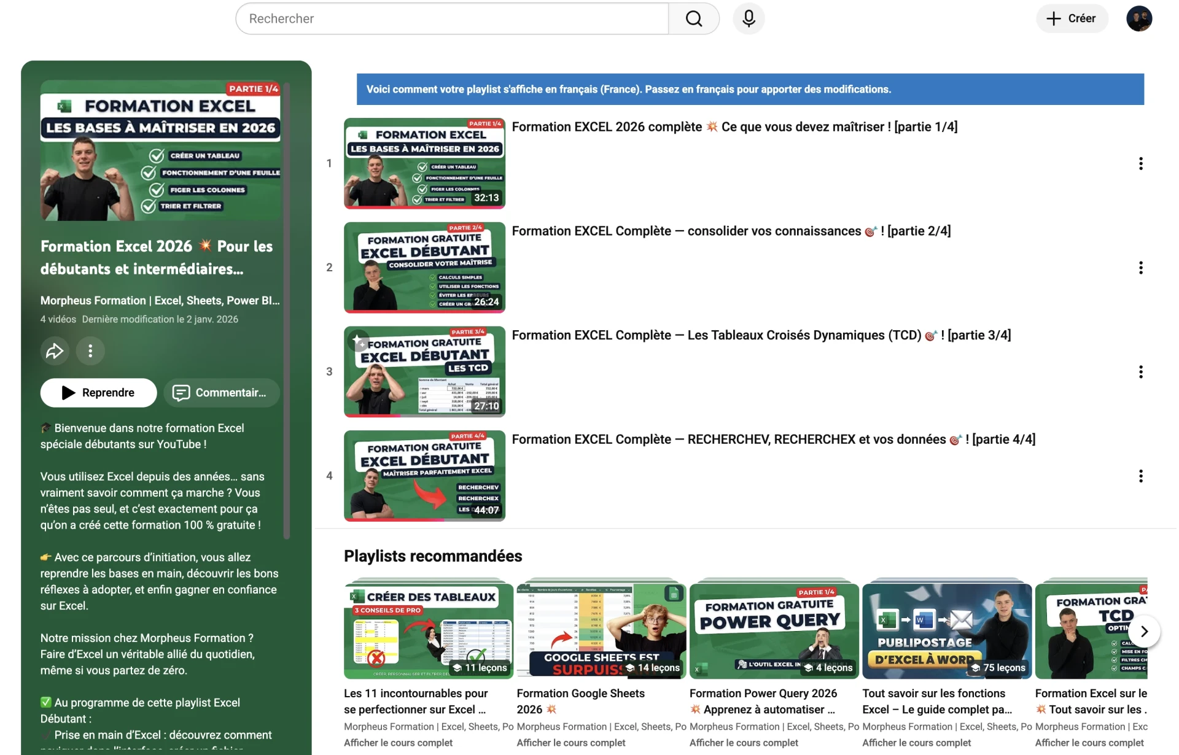Image resolution: width=1179 pixels, height=755 pixels.
Task: Open the account avatar menu
Action: (x=1139, y=18)
